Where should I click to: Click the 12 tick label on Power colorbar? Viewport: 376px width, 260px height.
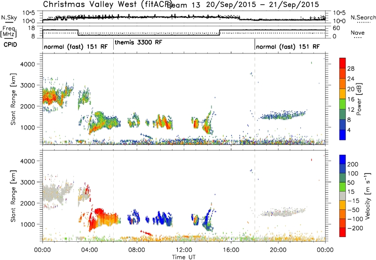click(351, 110)
